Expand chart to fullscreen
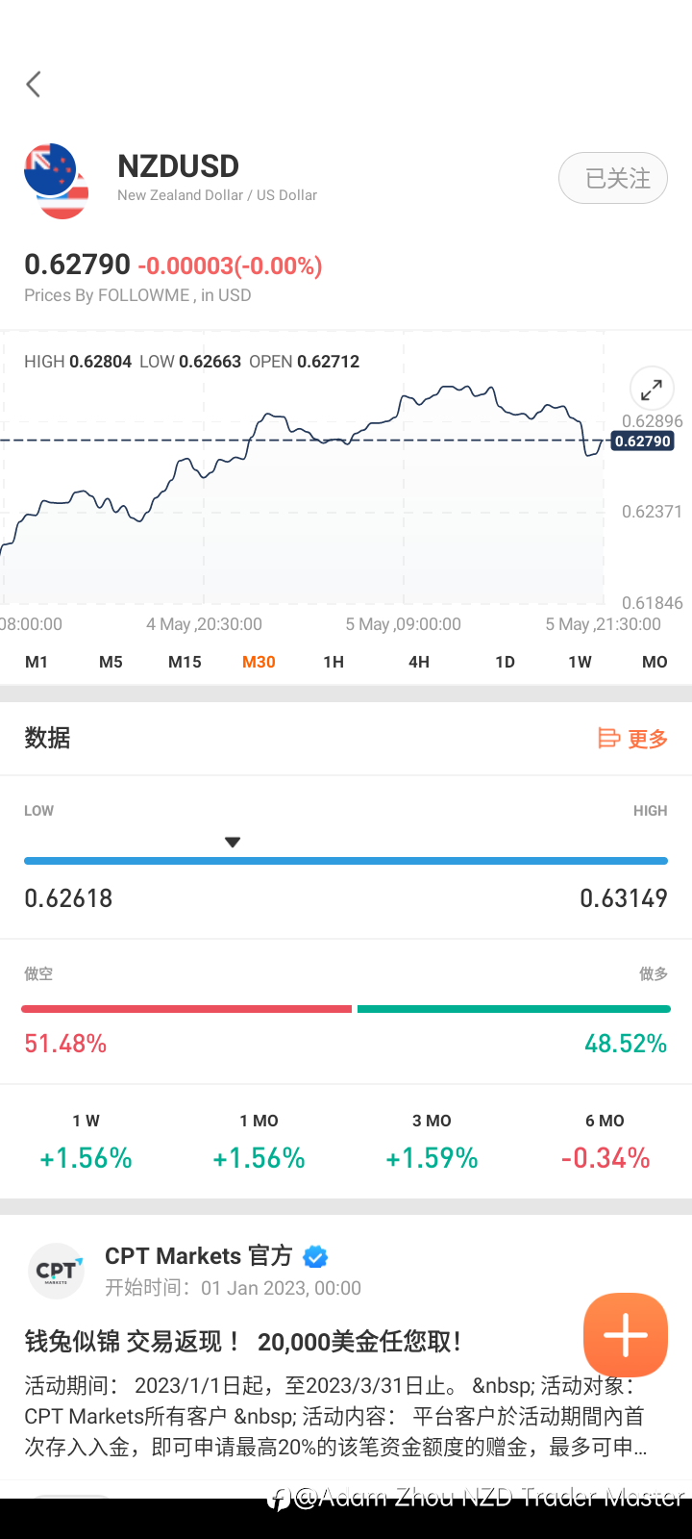Image resolution: width=692 pixels, height=1539 pixels. coord(651,390)
